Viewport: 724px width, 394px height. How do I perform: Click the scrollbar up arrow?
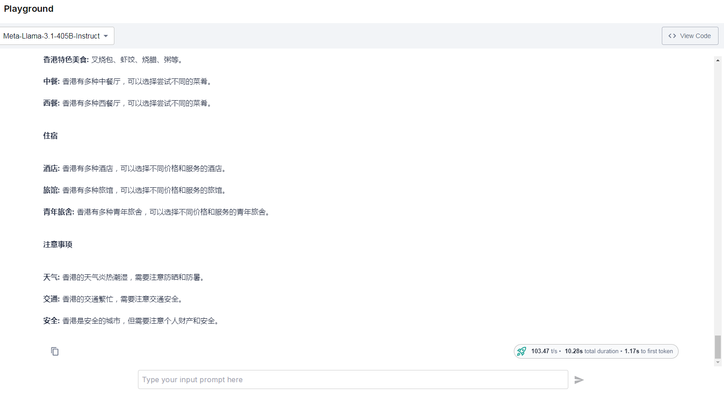[x=718, y=60]
